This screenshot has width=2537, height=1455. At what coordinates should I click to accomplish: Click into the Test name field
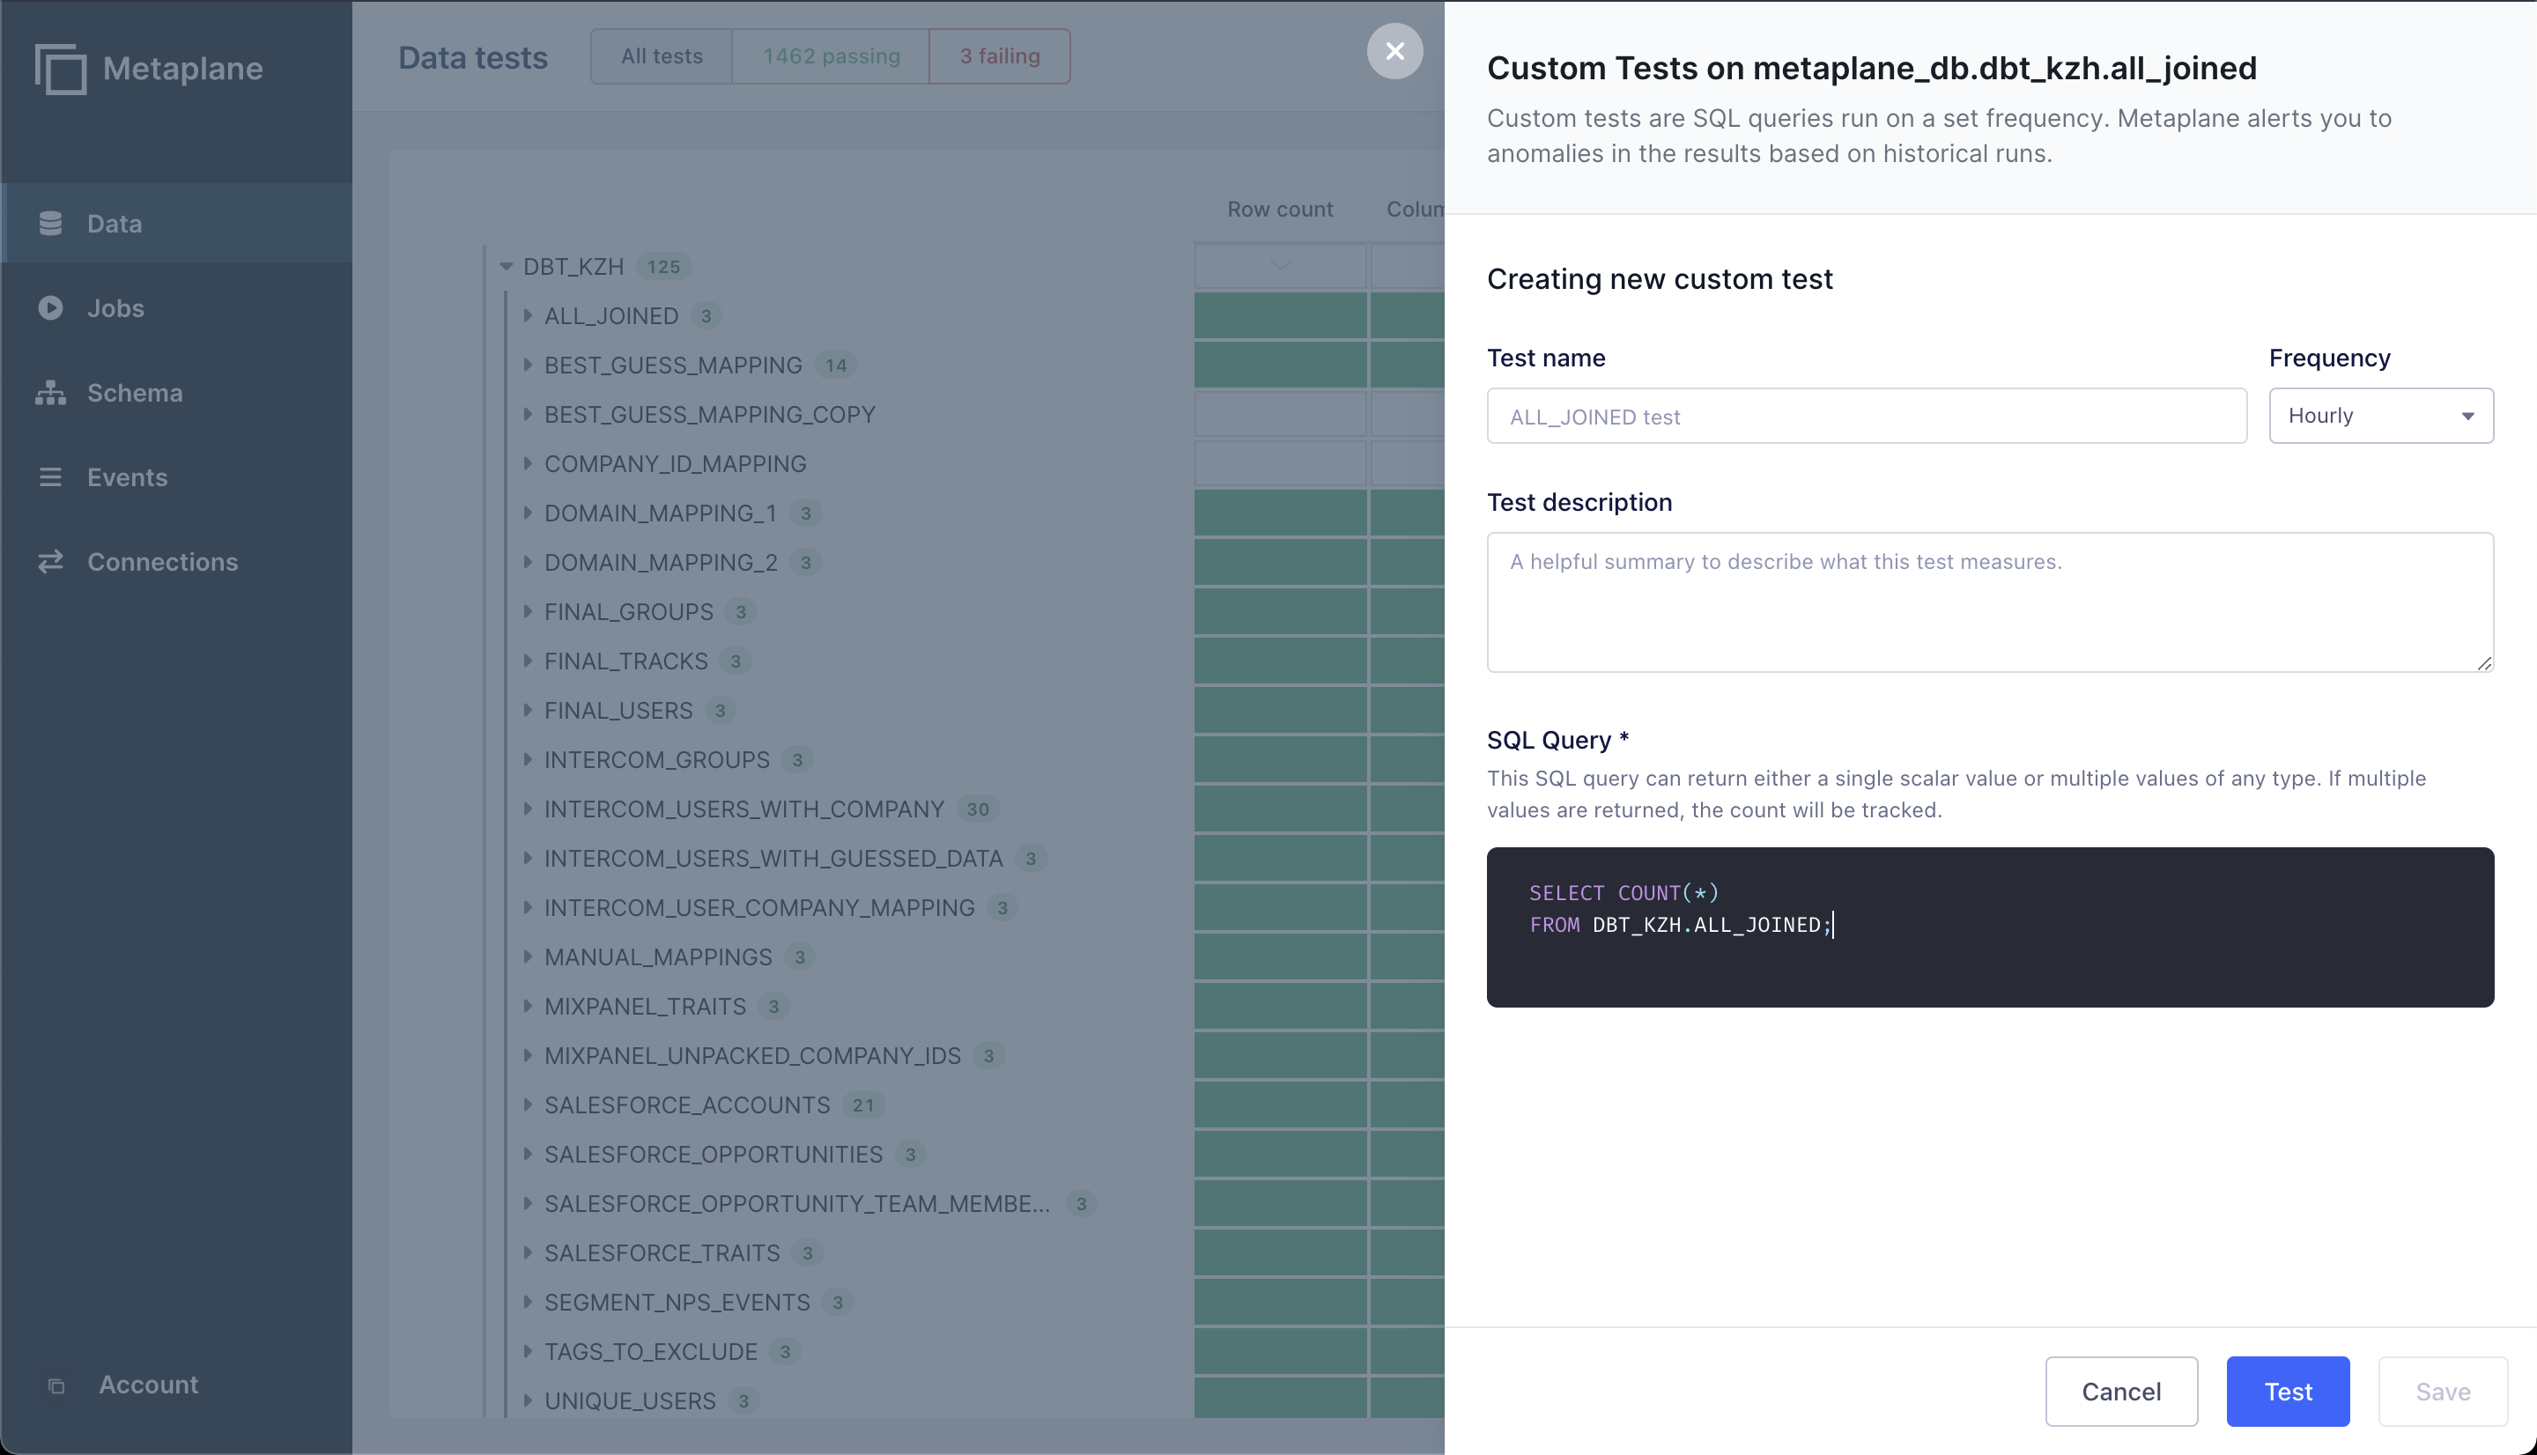pos(1866,416)
